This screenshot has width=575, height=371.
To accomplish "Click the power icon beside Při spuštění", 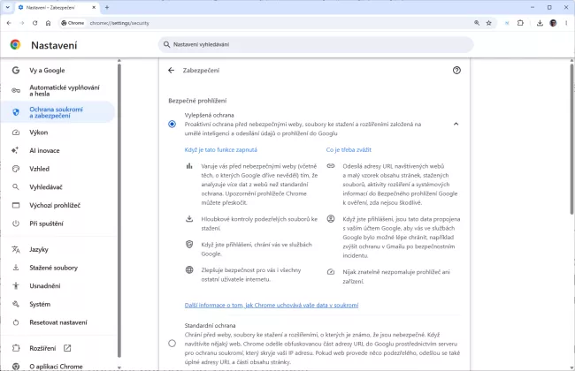I will (x=16, y=223).
